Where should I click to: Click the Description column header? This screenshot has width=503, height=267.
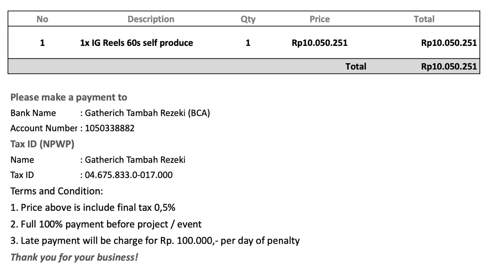coord(151,19)
